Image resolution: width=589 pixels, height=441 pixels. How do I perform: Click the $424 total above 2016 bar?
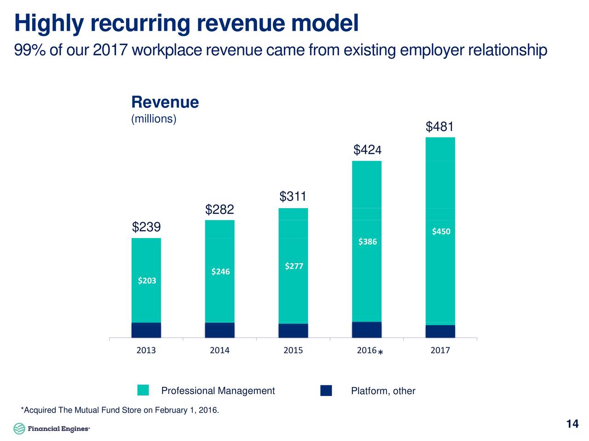tap(367, 150)
